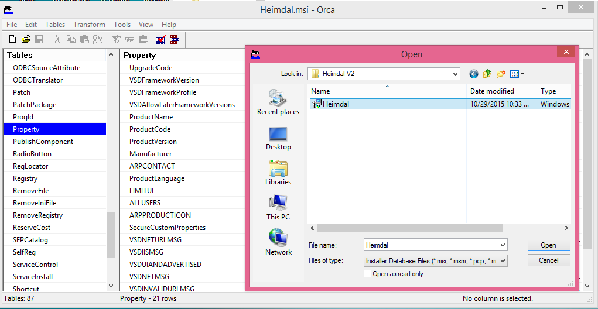Sort by Date modified column header
This screenshot has height=309, width=598.
pyautogui.click(x=501, y=91)
